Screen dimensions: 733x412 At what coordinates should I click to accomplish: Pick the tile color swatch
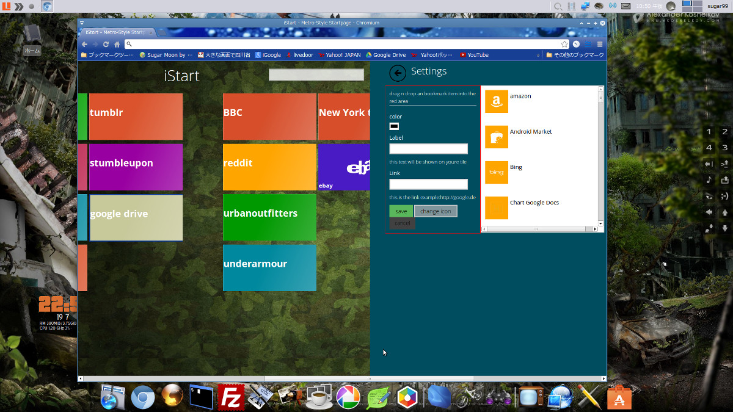pos(394,126)
